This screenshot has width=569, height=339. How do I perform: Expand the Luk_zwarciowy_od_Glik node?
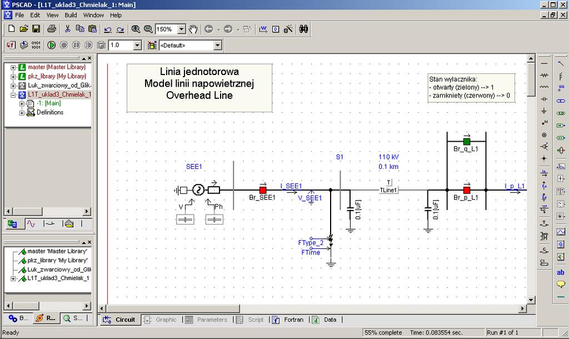click(13, 86)
